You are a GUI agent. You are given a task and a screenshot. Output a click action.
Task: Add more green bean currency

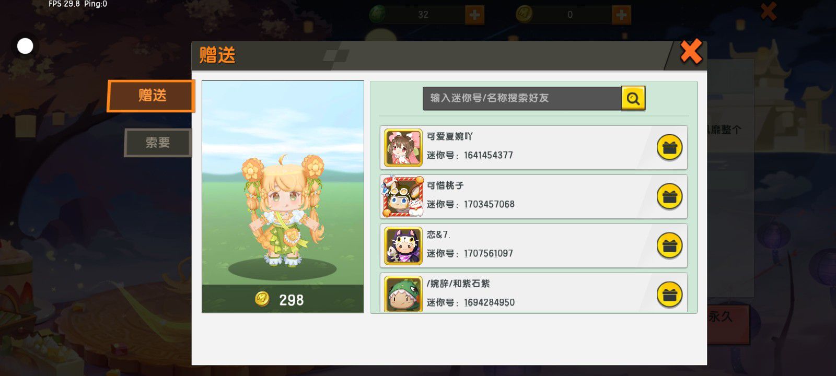(x=474, y=15)
